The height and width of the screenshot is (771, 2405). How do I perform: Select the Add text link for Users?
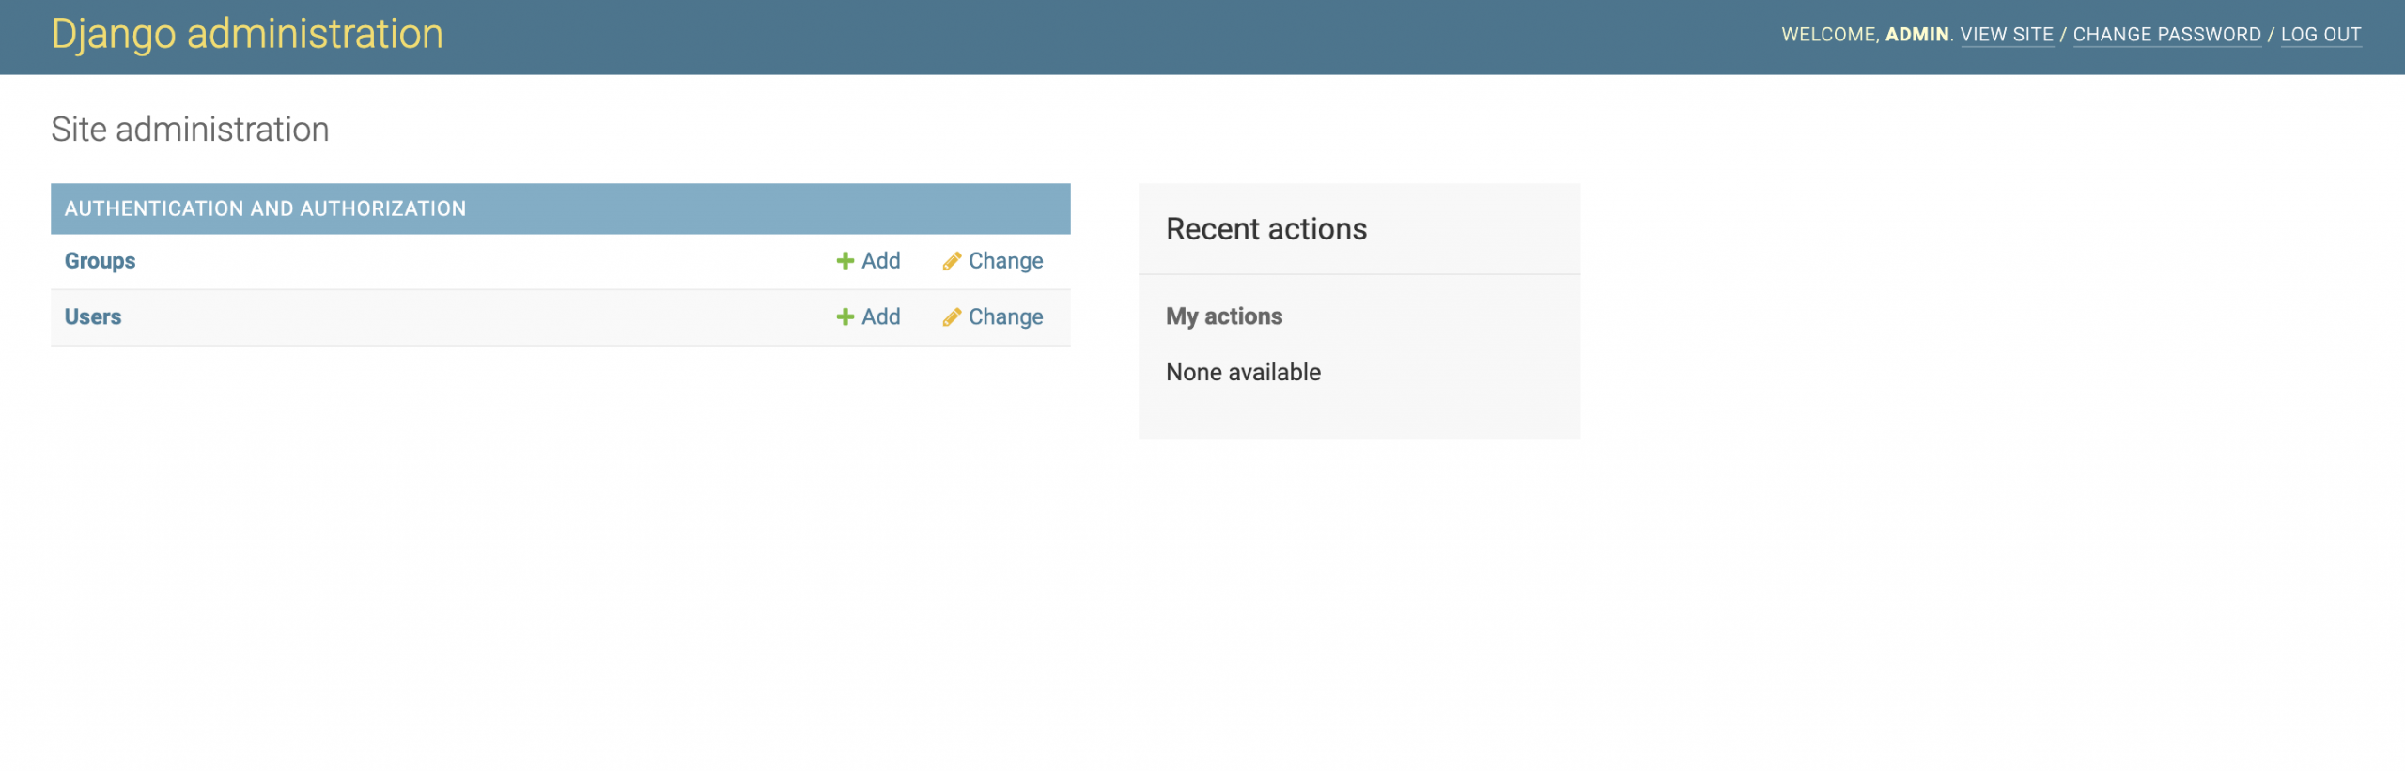pos(881,317)
